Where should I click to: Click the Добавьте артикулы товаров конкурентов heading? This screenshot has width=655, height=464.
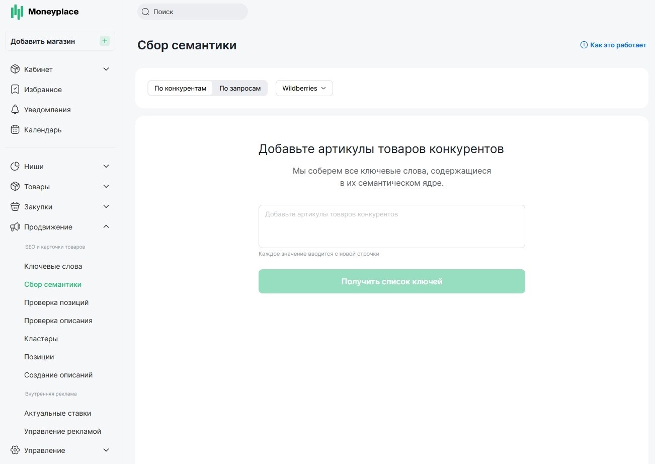(x=381, y=149)
